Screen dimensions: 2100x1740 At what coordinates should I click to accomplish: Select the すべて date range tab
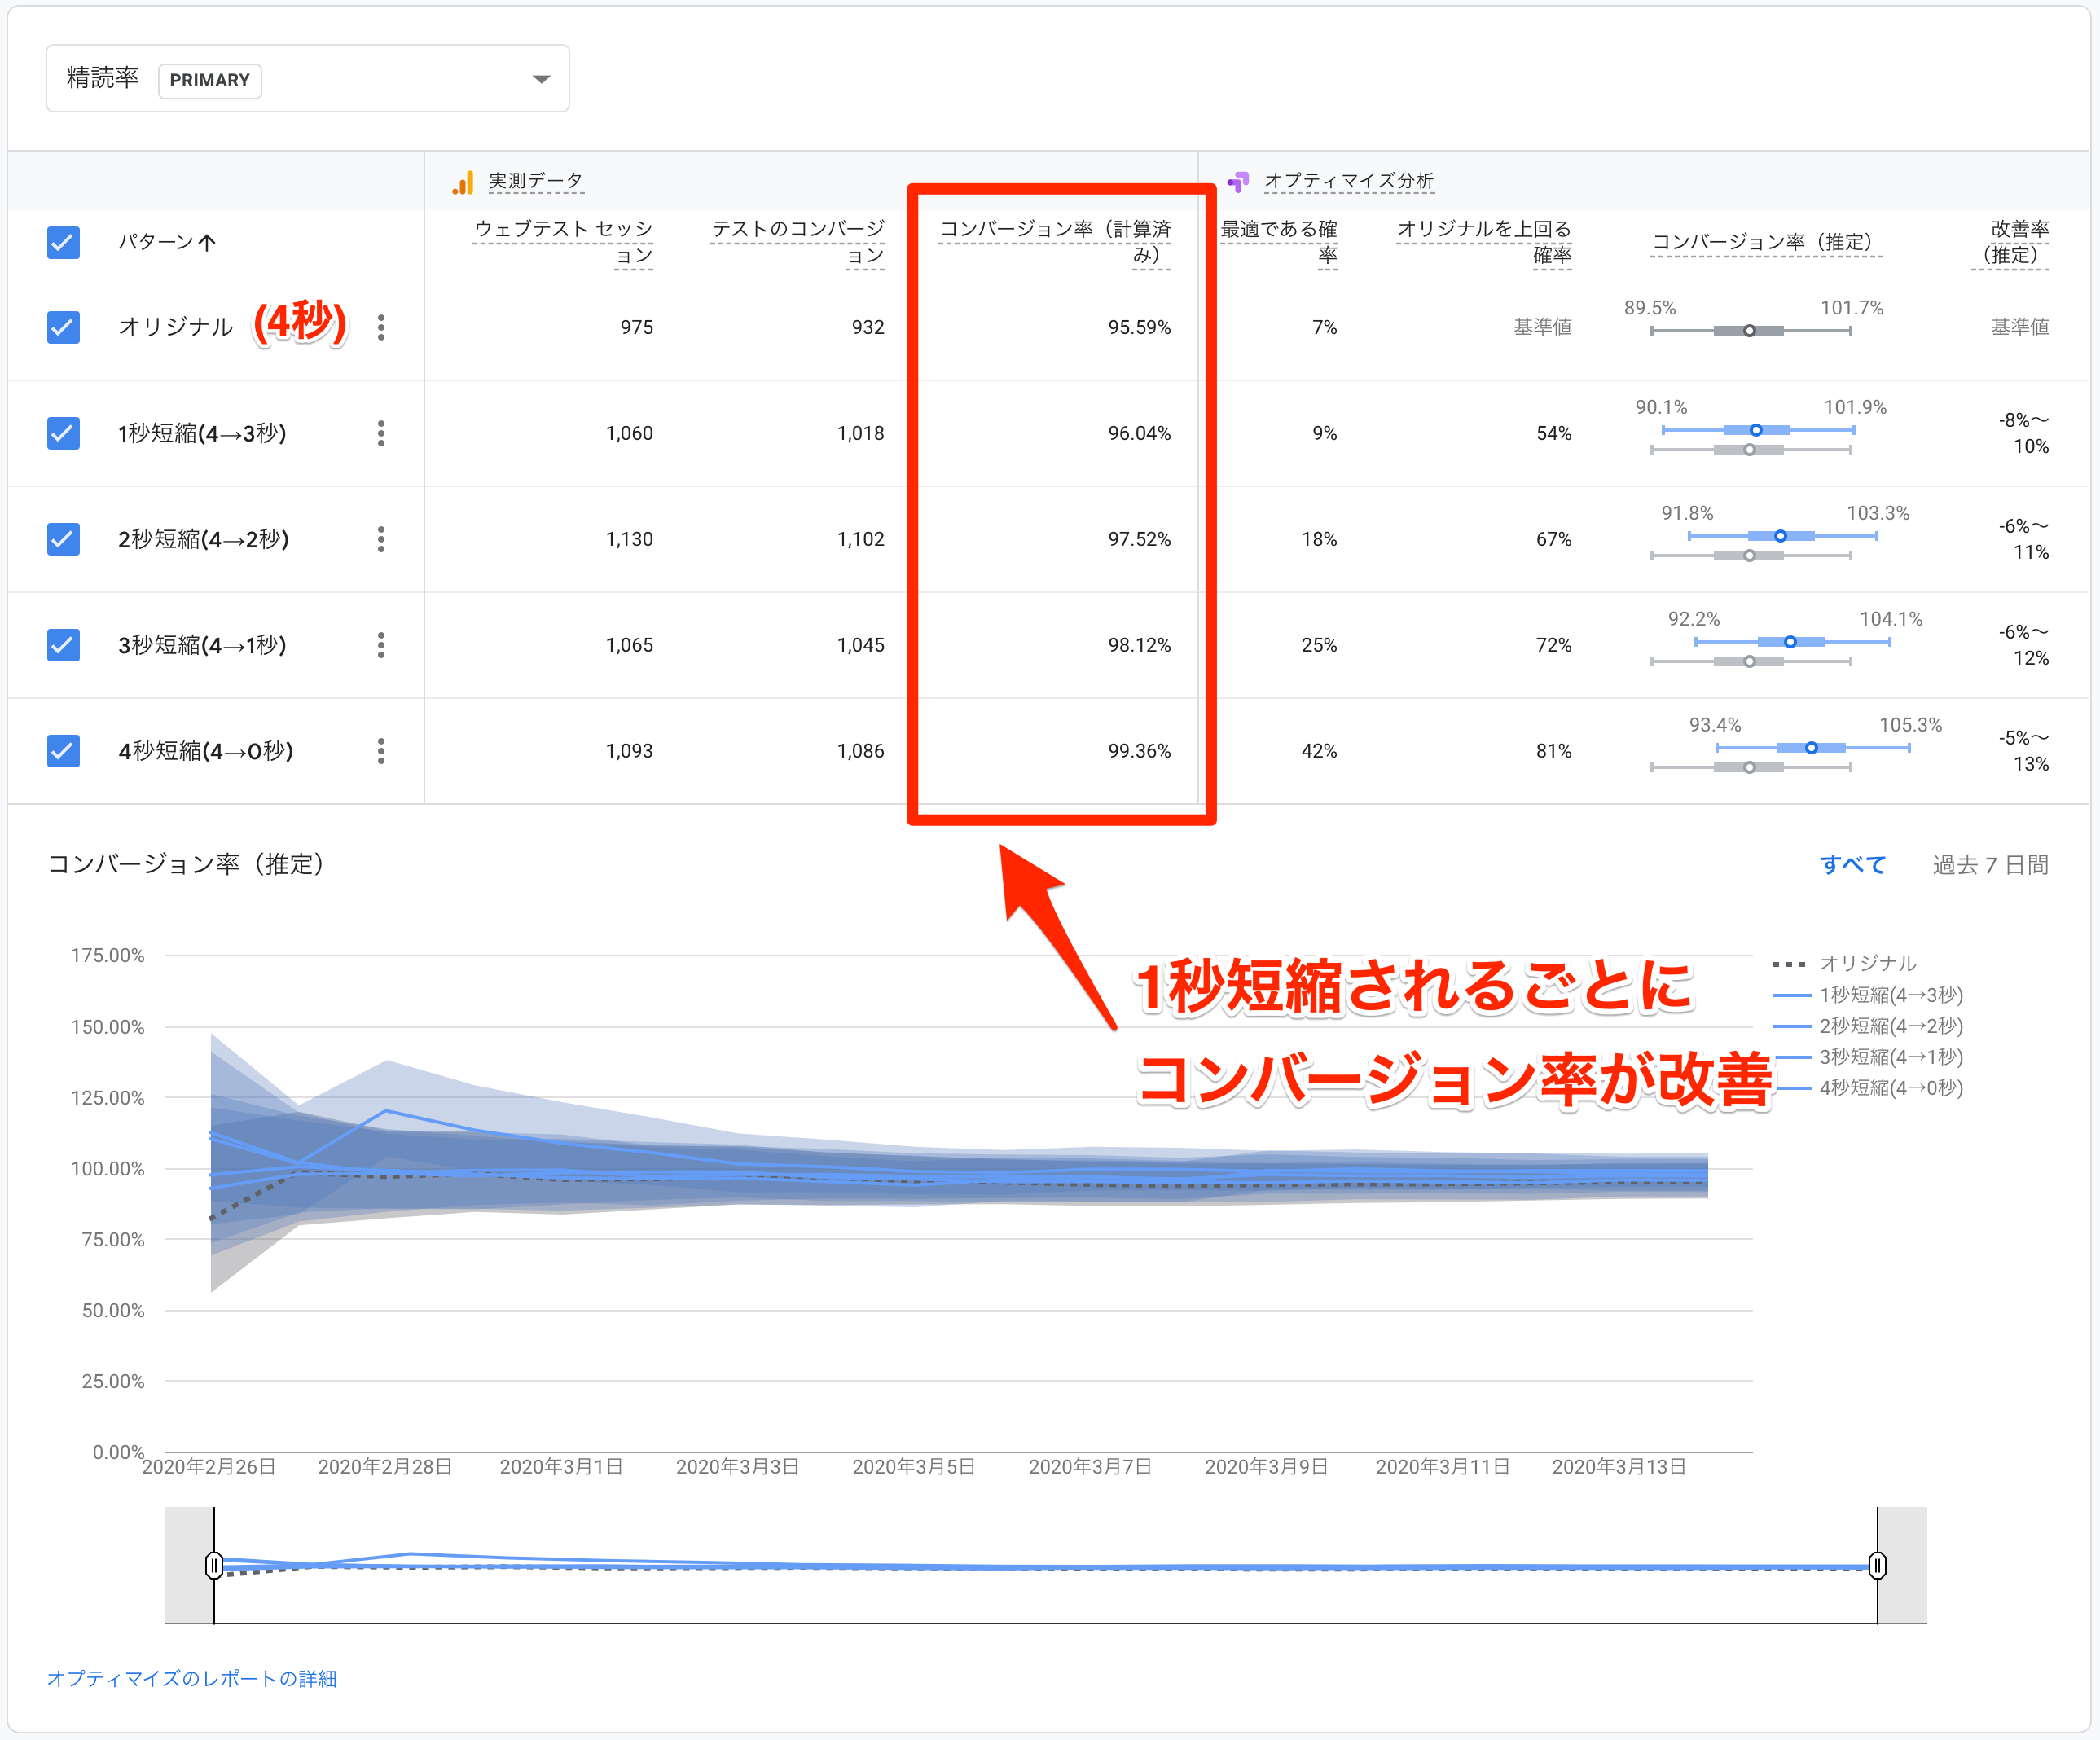(x=1852, y=864)
